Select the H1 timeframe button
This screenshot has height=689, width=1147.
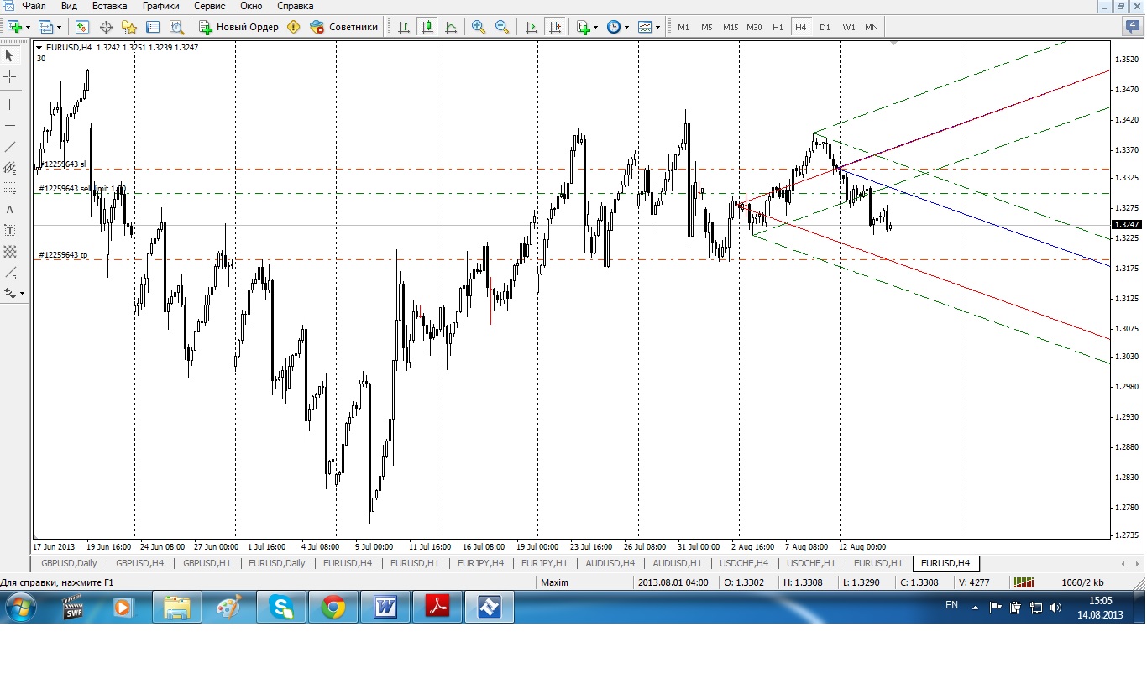point(778,27)
